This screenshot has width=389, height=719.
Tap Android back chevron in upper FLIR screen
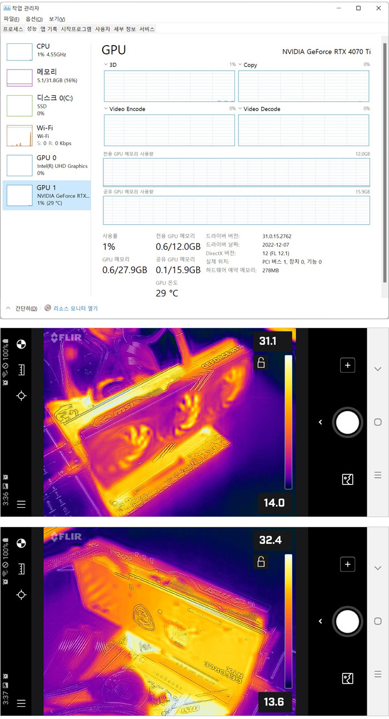[378, 369]
